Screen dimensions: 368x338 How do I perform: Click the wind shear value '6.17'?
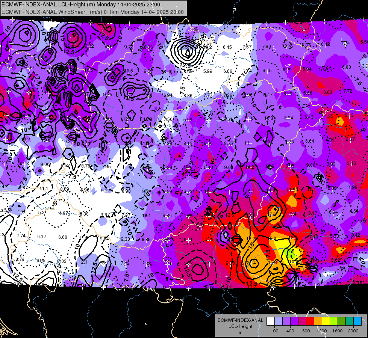[x=42, y=237]
